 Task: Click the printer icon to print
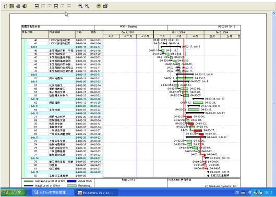[x=18, y=6]
